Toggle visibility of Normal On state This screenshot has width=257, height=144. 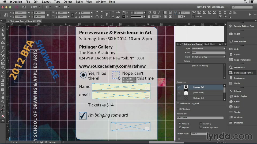pos(179,87)
